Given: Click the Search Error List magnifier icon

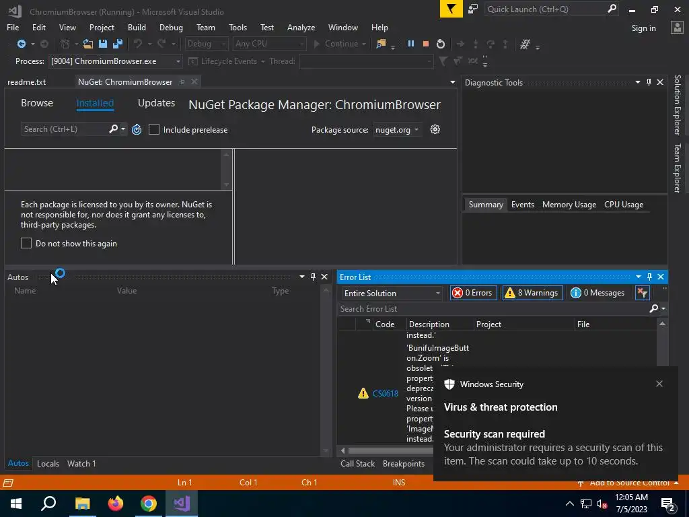Looking at the screenshot, I should pyautogui.click(x=654, y=308).
